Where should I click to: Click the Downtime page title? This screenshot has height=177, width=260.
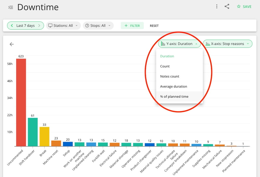click(x=38, y=7)
